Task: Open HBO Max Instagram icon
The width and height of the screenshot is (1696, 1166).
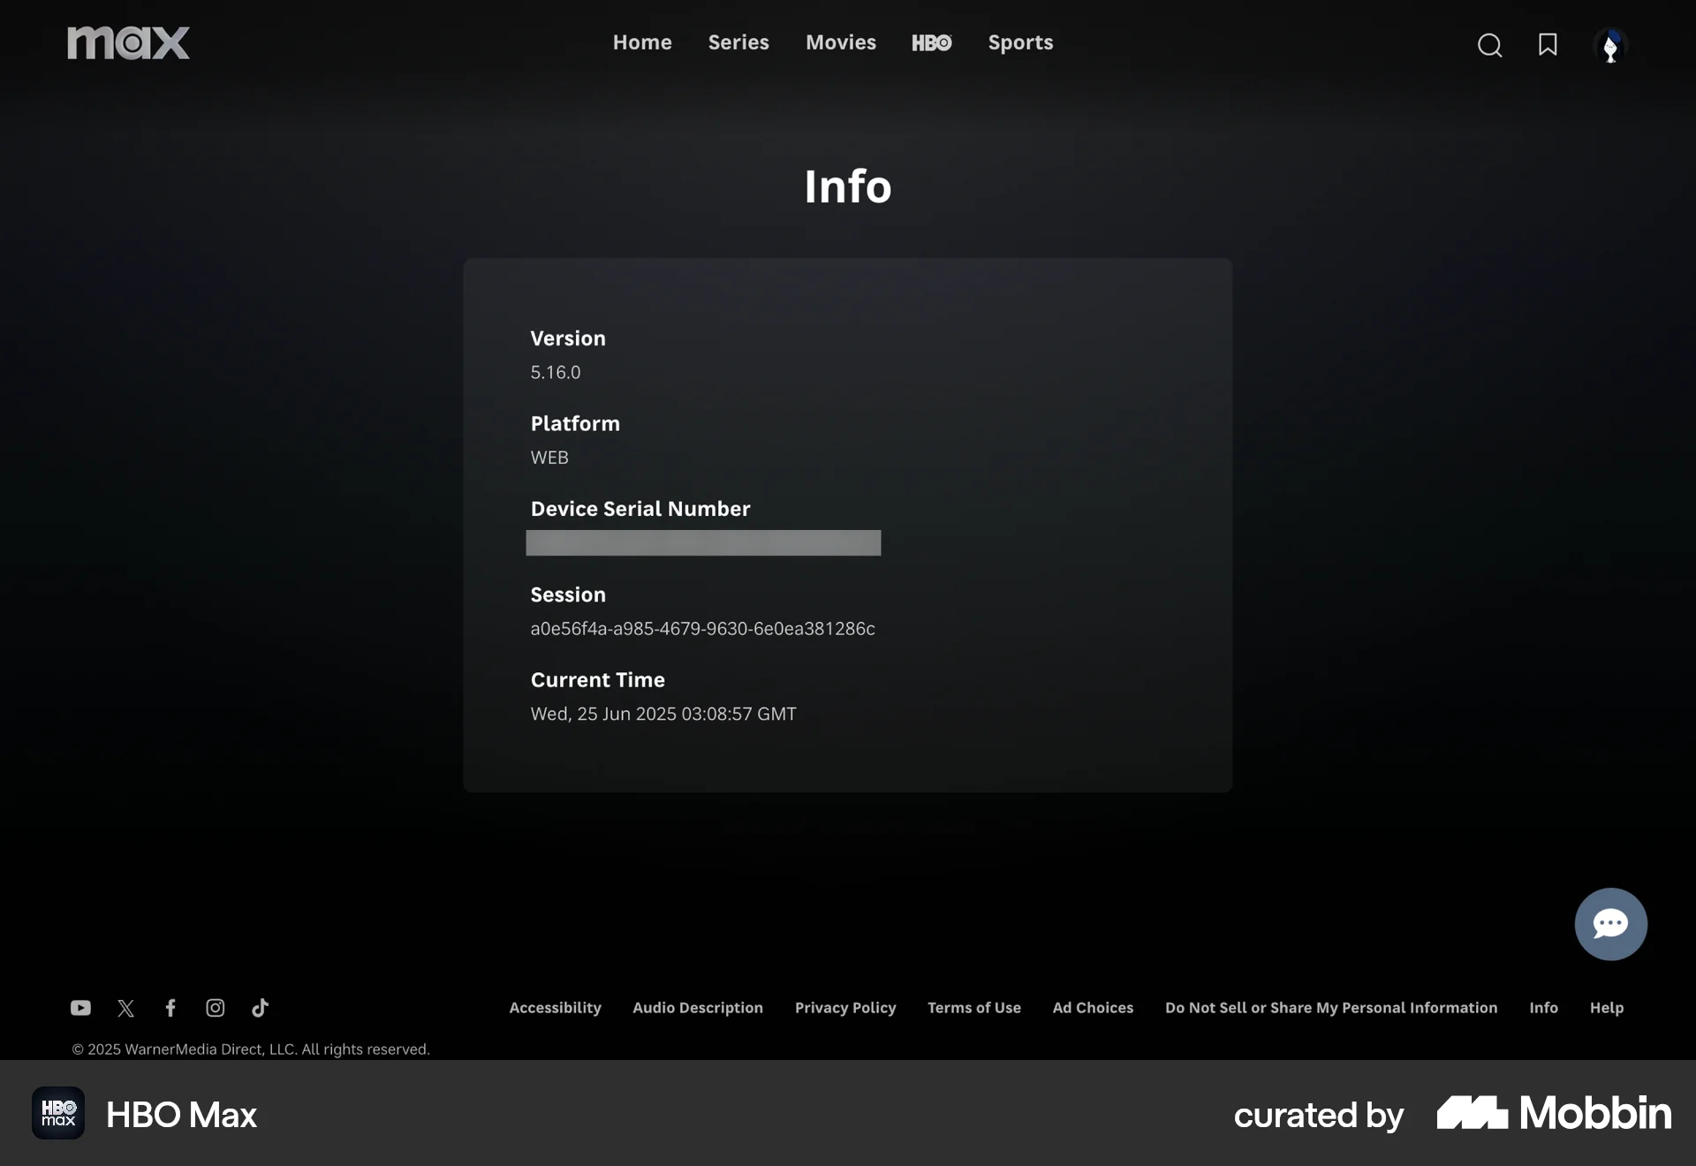Action: [x=215, y=1008]
